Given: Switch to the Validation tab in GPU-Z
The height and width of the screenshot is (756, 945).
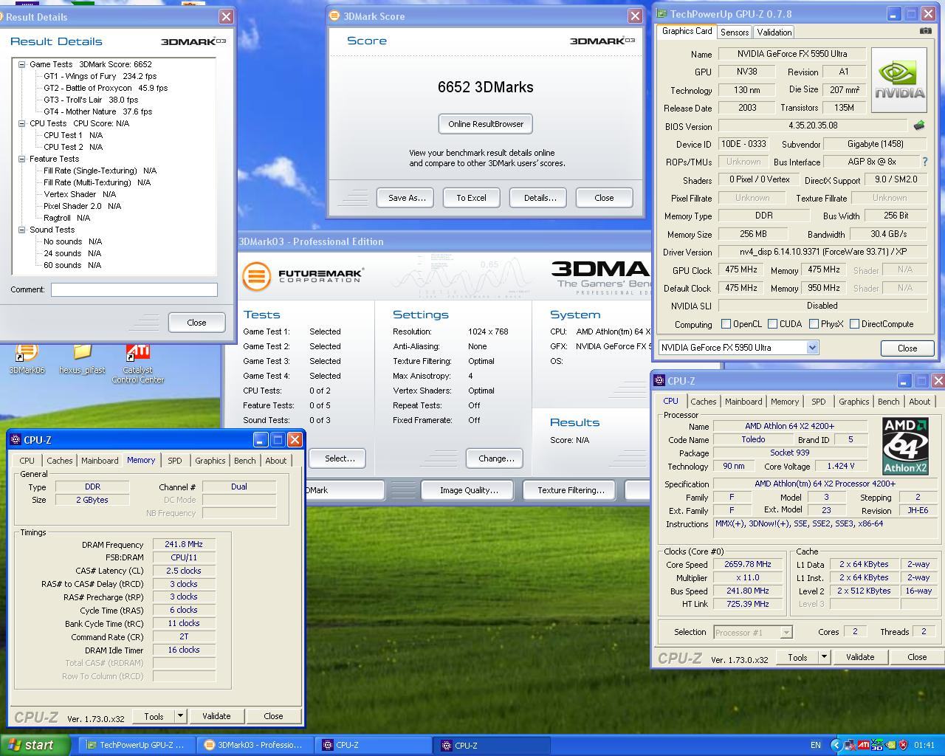Looking at the screenshot, I should tap(774, 32).
